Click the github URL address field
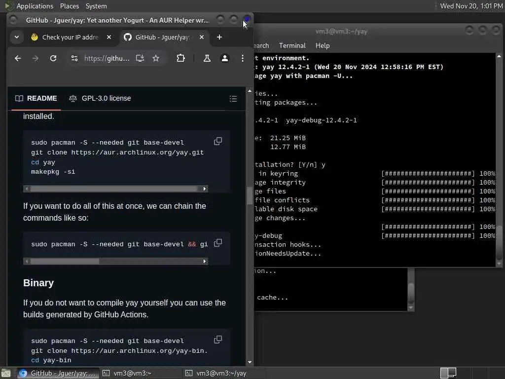Screen dimensions: 505x379 pyautogui.click(x=107, y=58)
